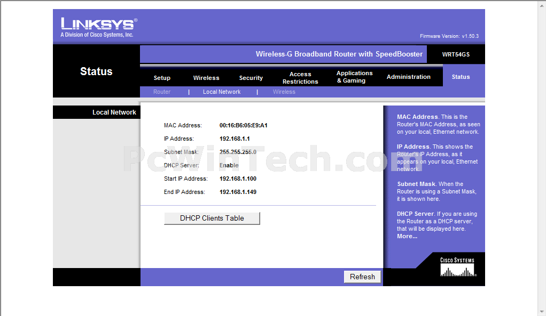Click the page scrollbar down arrow

(x=542, y=312)
